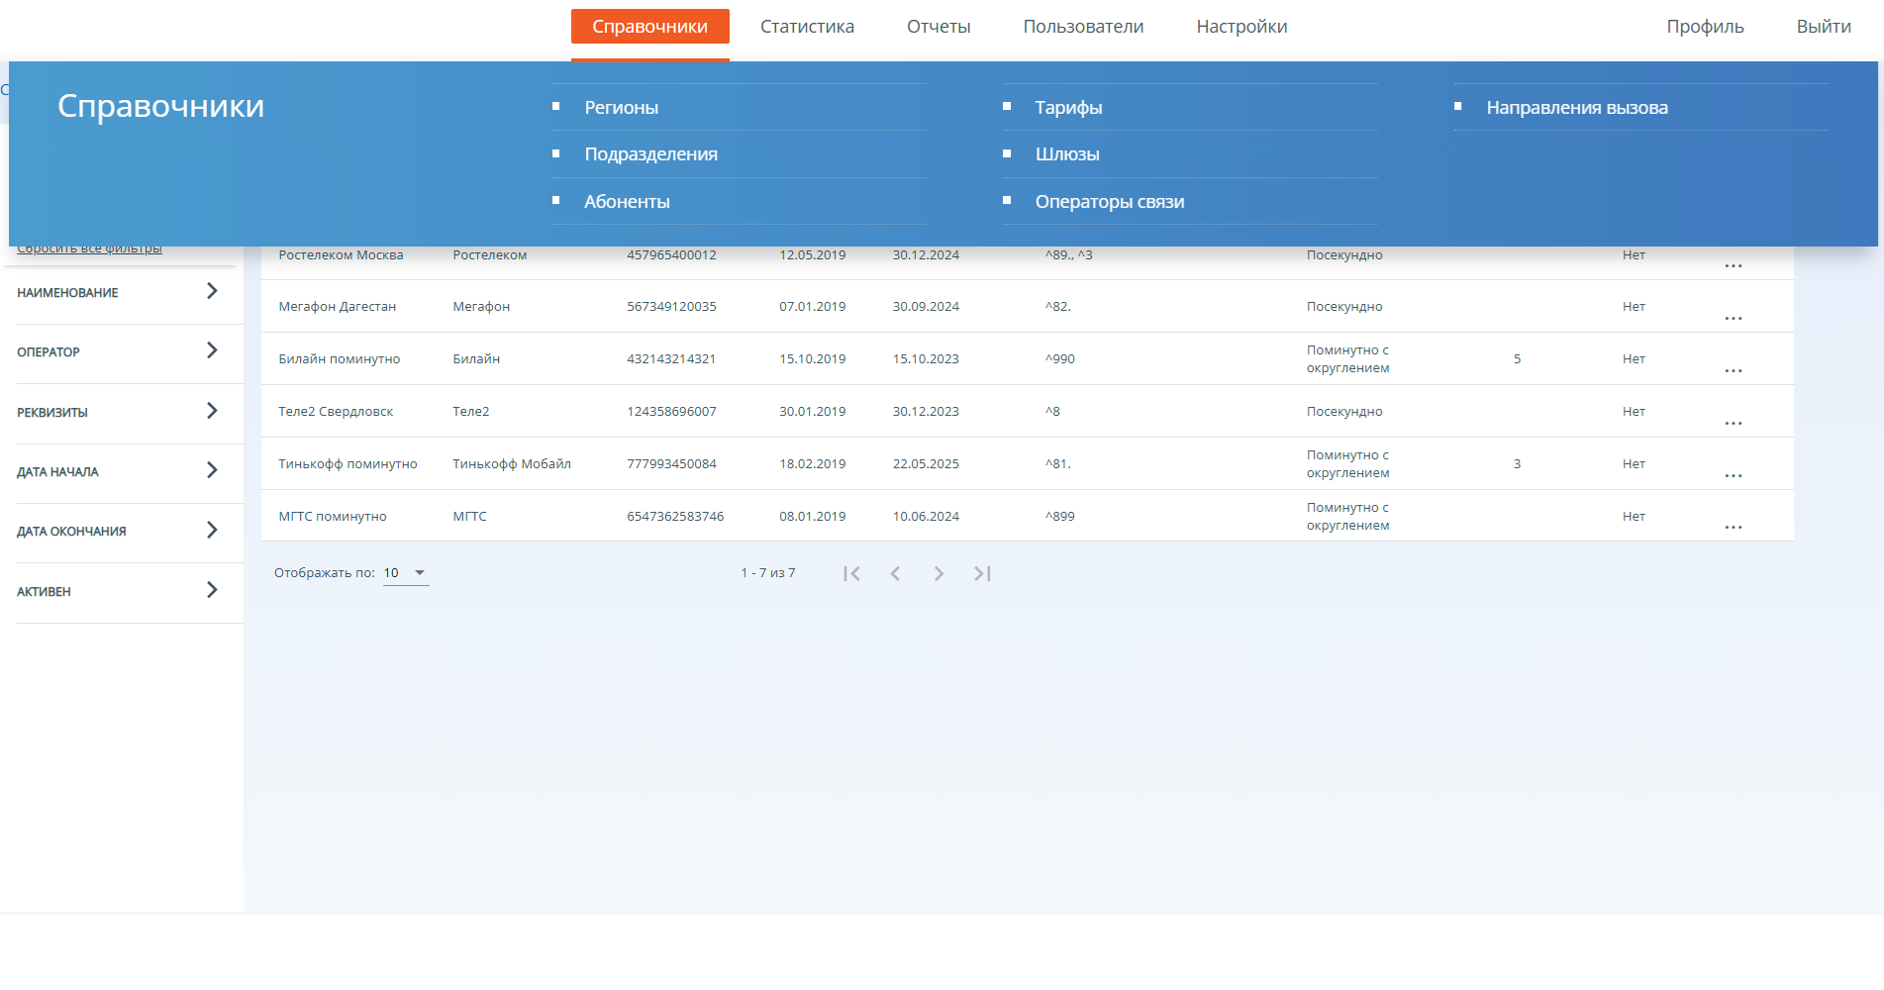Go to previous page of table

[895, 573]
